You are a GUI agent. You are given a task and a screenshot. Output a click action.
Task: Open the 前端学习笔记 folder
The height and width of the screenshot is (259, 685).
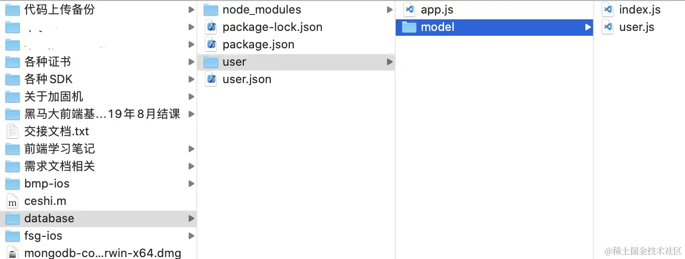tap(59, 149)
